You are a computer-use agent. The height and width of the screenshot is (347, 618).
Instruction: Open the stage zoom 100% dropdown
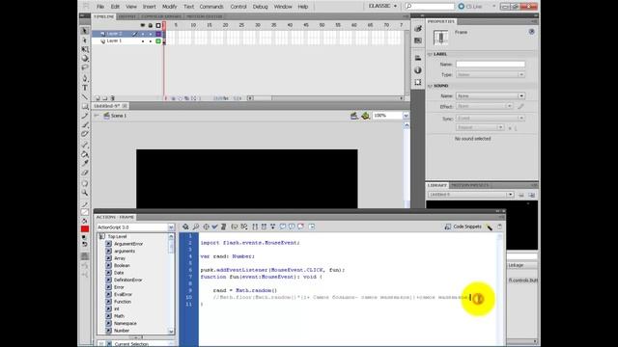tap(406, 116)
